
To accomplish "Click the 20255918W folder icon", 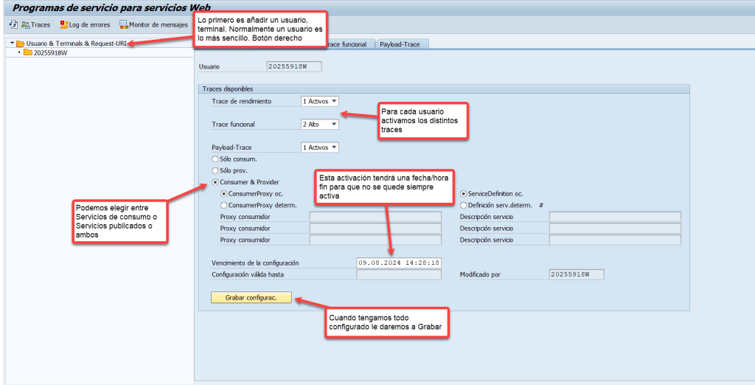I will tap(28, 53).
